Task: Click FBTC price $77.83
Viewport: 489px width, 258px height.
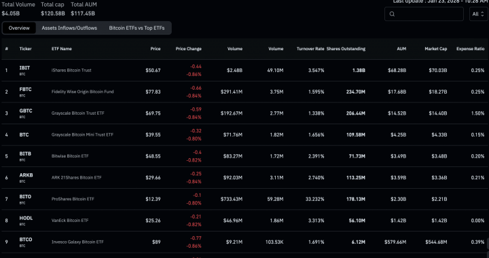Action: point(153,92)
